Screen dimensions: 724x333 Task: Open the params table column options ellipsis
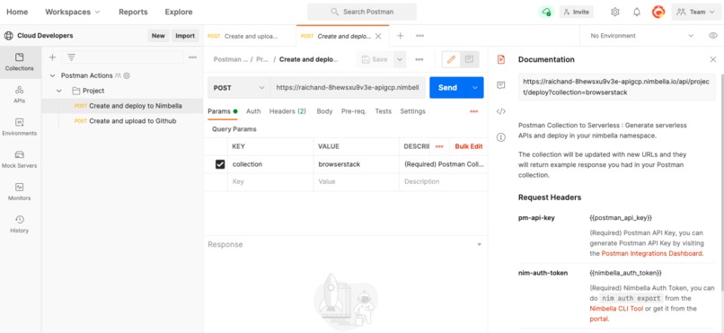(x=439, y=146)
